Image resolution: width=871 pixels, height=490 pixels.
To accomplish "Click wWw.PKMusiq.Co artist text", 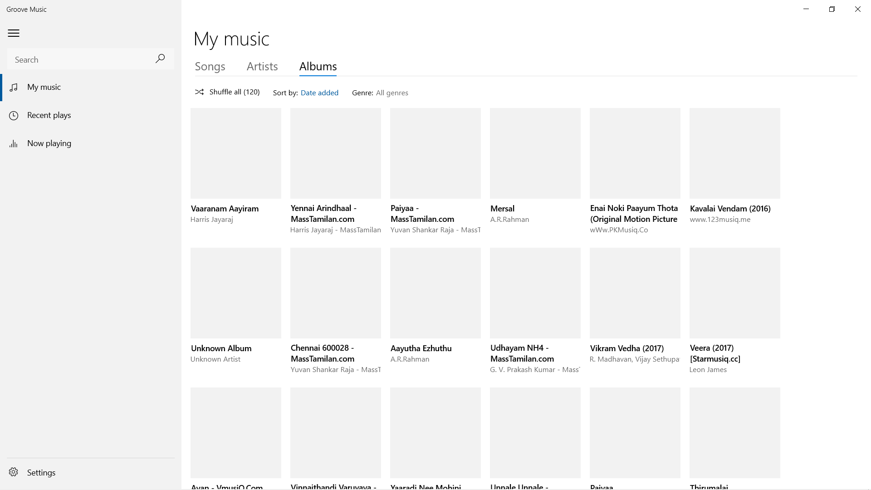I will (x=619, y=230).
